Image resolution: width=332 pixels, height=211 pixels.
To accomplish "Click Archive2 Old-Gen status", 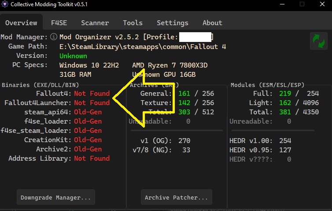I will click(x=88, y=149).
